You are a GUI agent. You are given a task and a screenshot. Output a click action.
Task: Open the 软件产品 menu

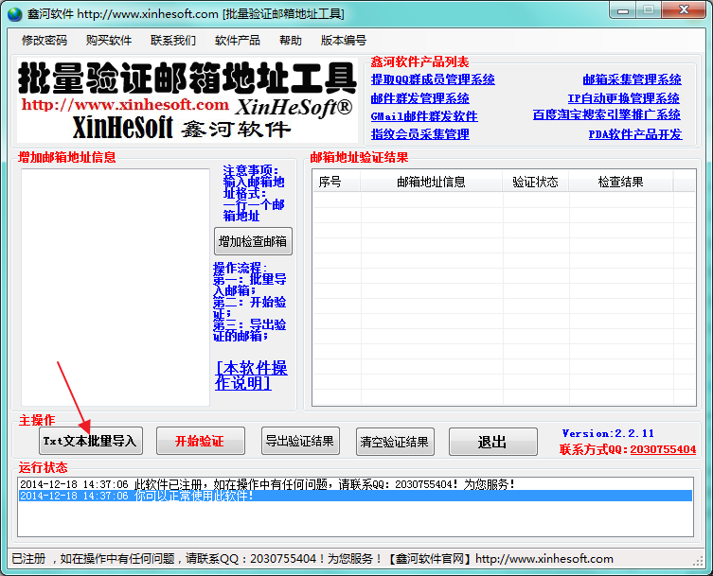[x=238, y=41]
